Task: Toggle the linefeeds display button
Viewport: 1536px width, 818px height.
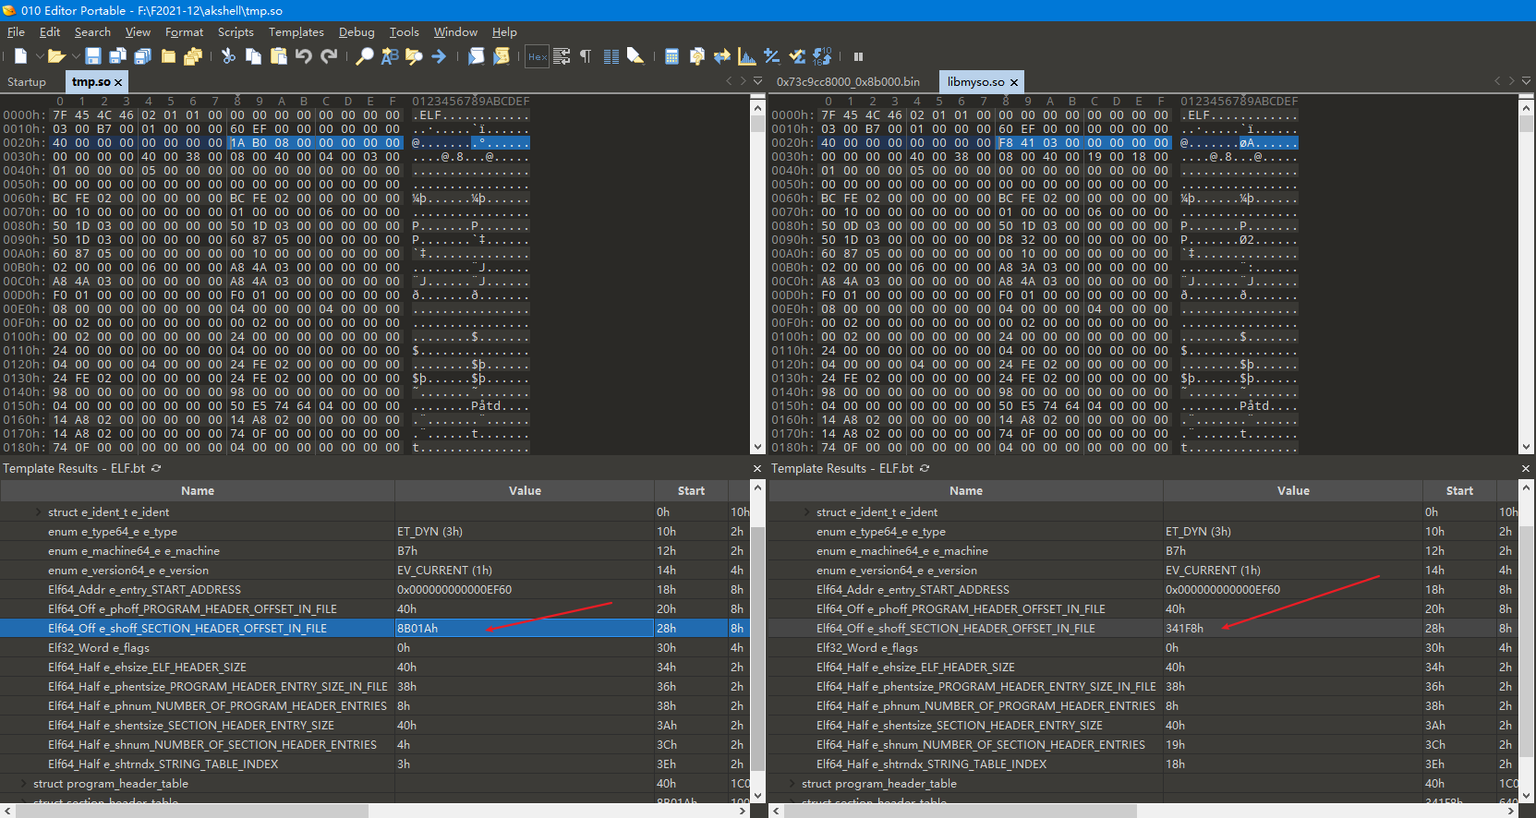Action: 562,56
